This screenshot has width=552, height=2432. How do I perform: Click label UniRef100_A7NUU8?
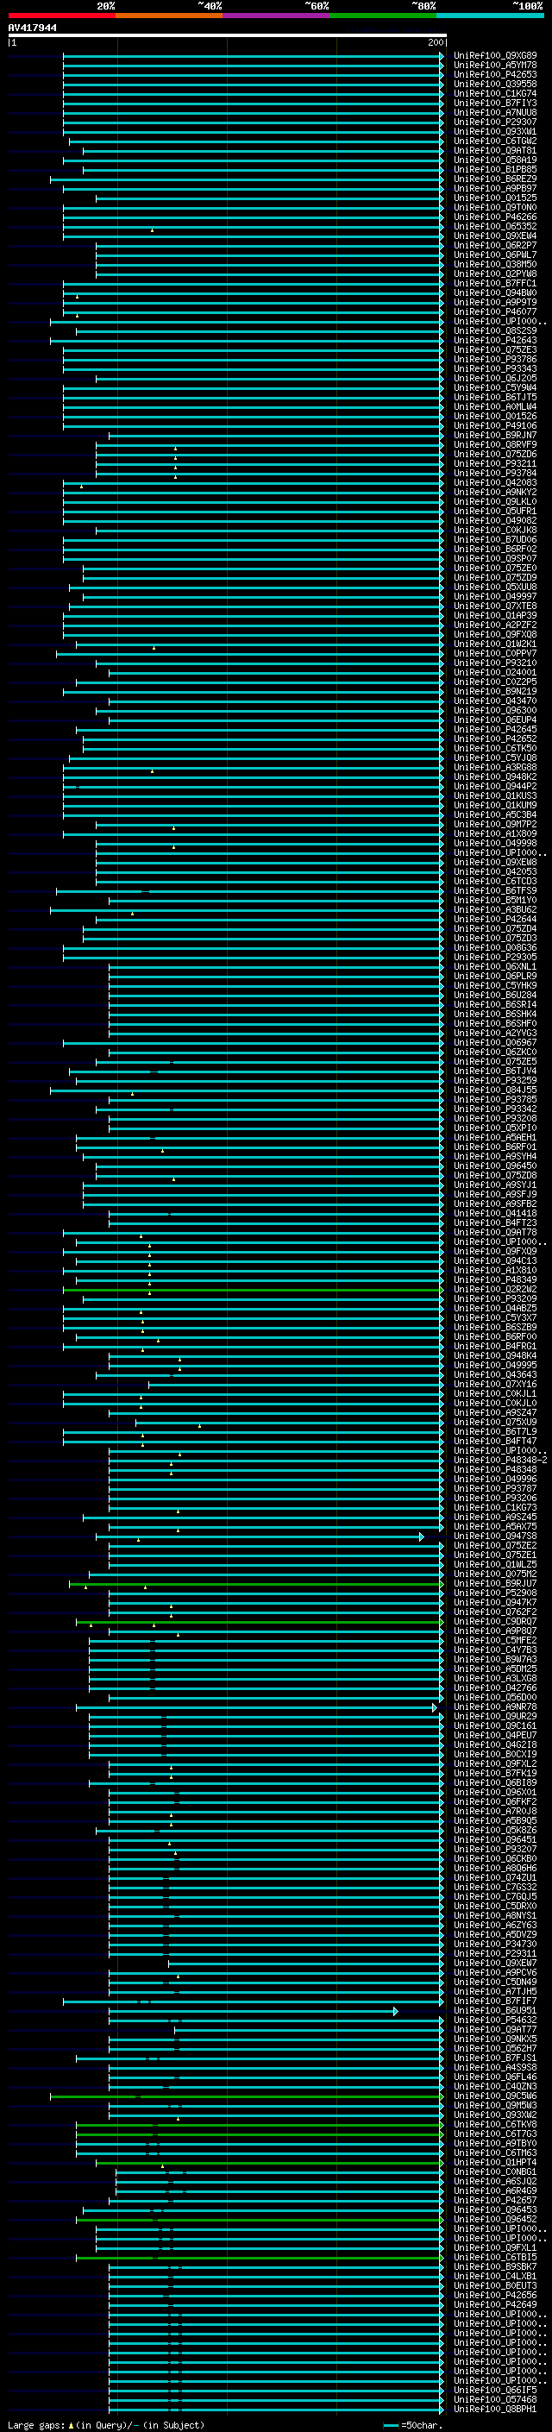[x=495, y=112]
